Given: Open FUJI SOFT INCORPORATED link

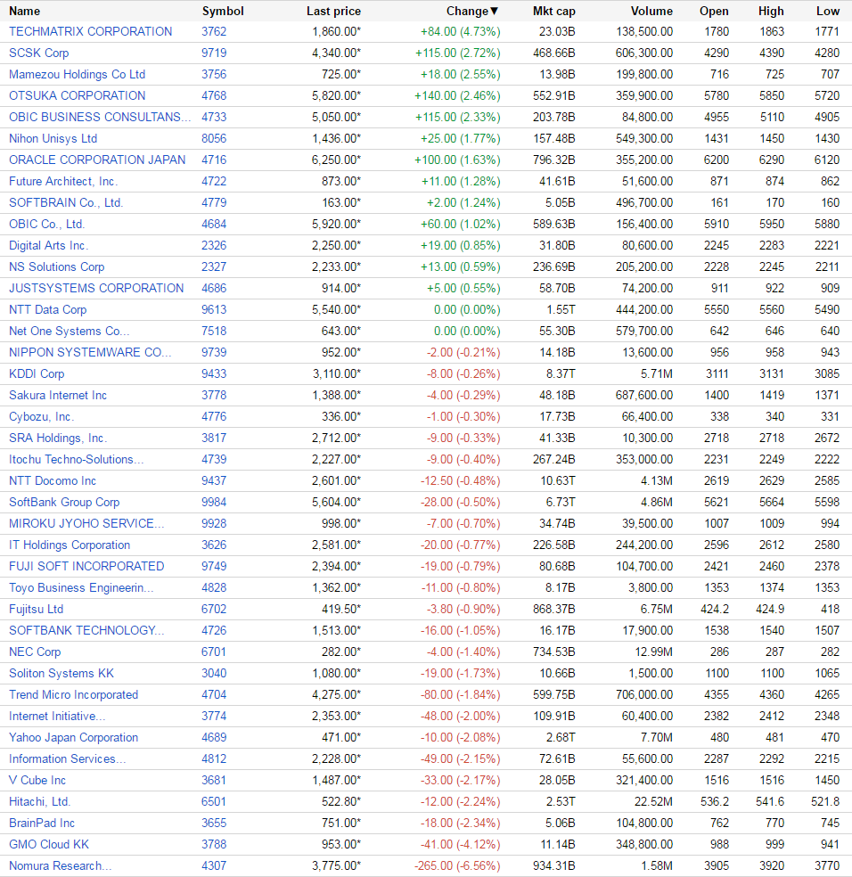Looking at the screenshot, I should pyautogui.click(x=86, y=567).
